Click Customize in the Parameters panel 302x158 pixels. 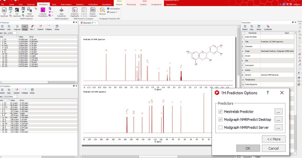[268, 28]
